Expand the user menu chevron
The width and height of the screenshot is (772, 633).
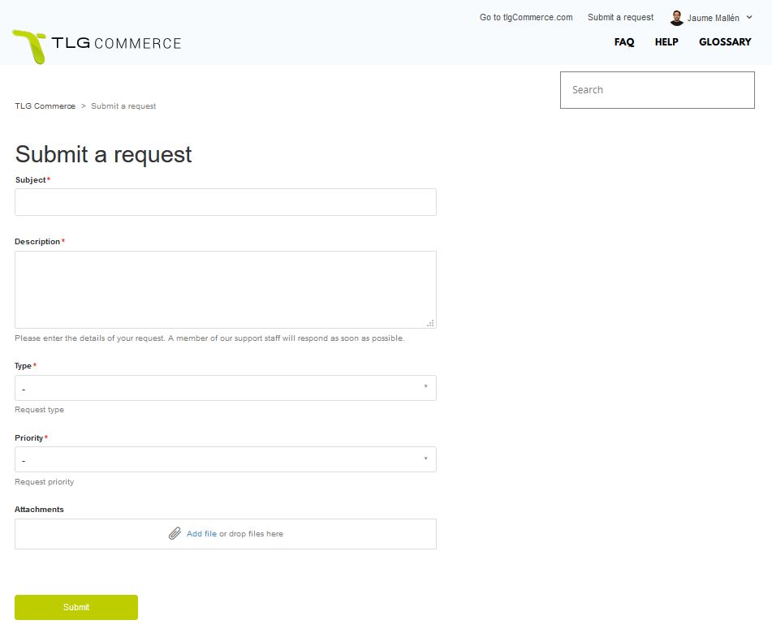coord(749,17)
